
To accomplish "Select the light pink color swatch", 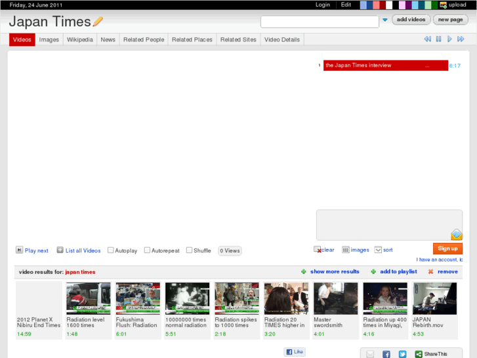I will [402, 5].
